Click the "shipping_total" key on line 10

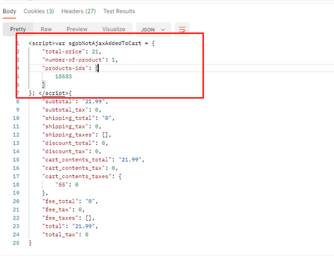click(69, 118)
